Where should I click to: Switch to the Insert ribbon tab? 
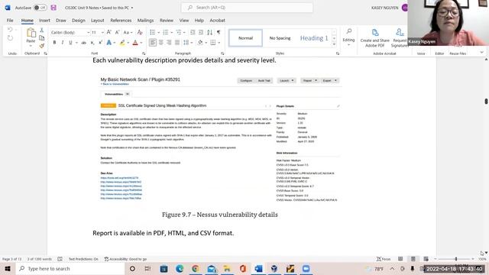click(x=44, y=21)
